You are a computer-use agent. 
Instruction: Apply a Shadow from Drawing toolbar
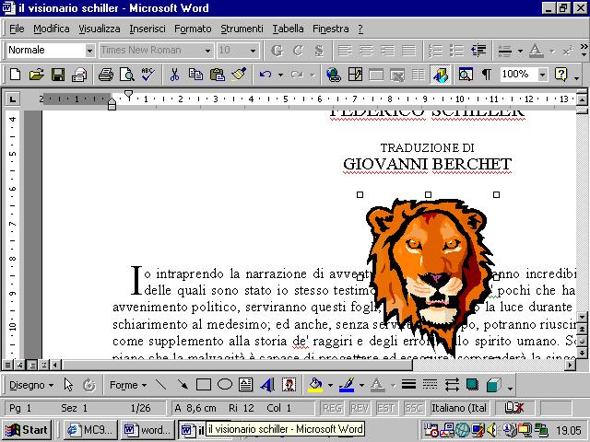(472, 385)
